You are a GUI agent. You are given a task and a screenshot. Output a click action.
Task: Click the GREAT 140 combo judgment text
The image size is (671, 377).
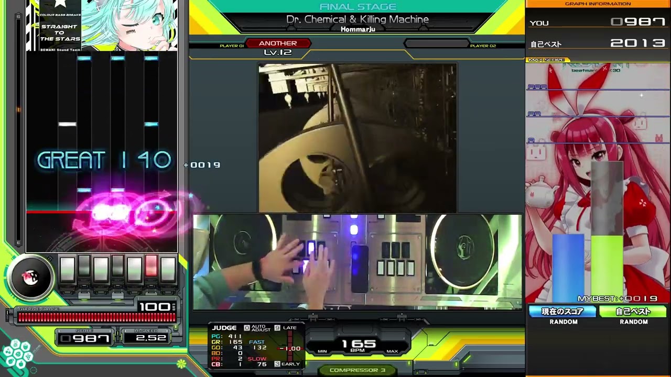pyautogui.click(x=104, y=160)
